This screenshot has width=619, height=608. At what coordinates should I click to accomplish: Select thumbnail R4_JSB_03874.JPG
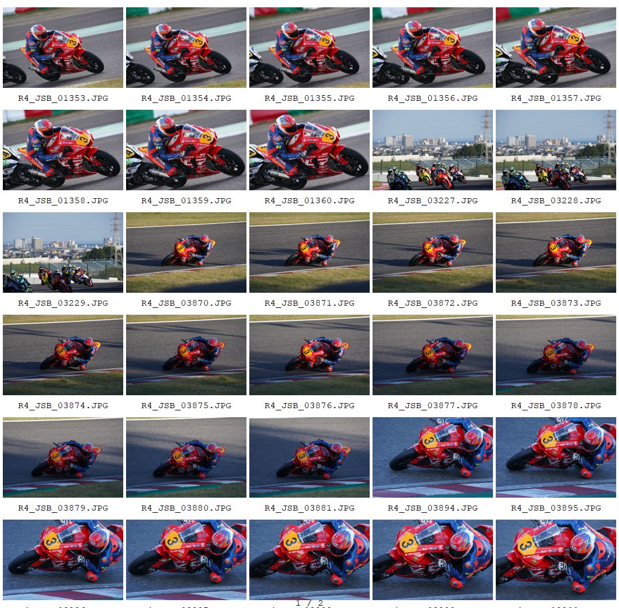coord(63,355)
